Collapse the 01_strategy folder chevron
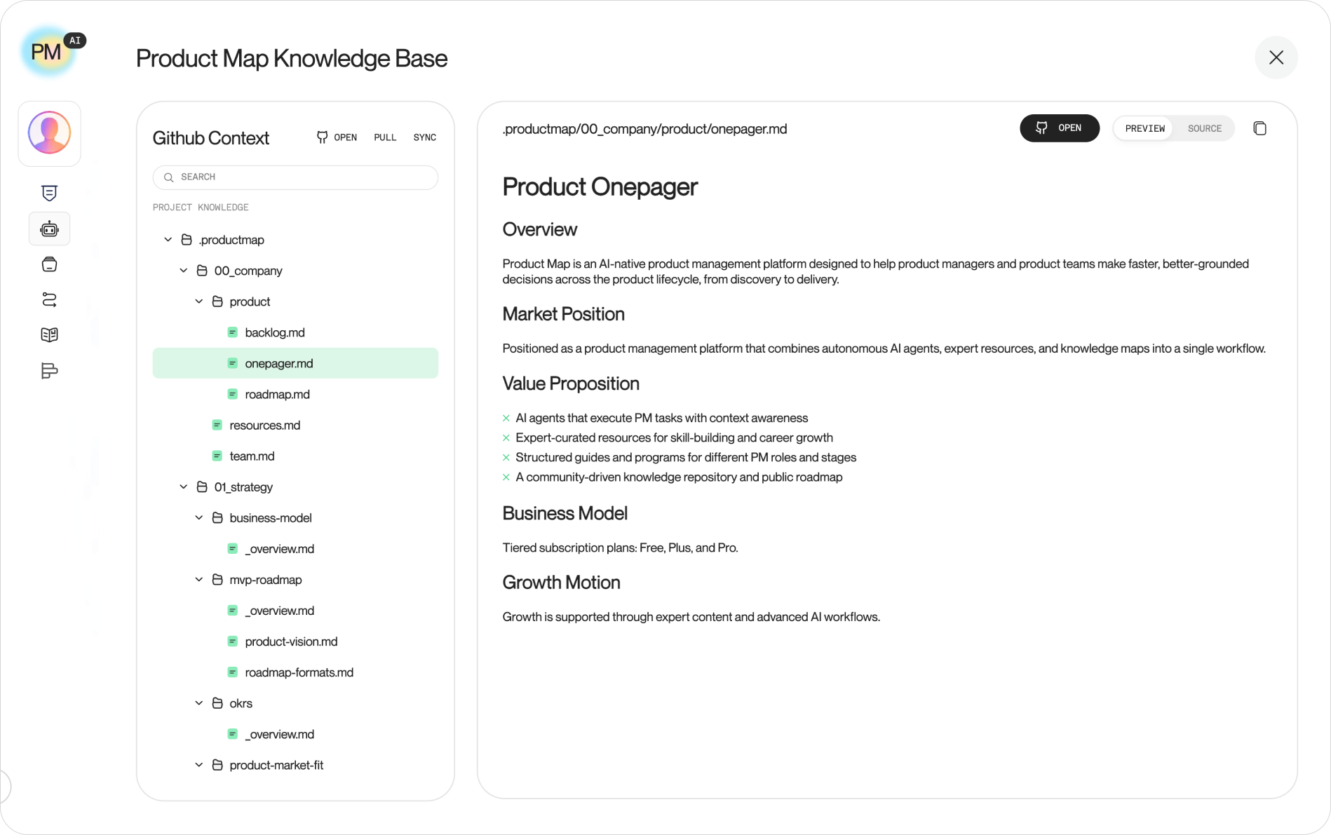The image size is (1331, 835). pos(184,487)
